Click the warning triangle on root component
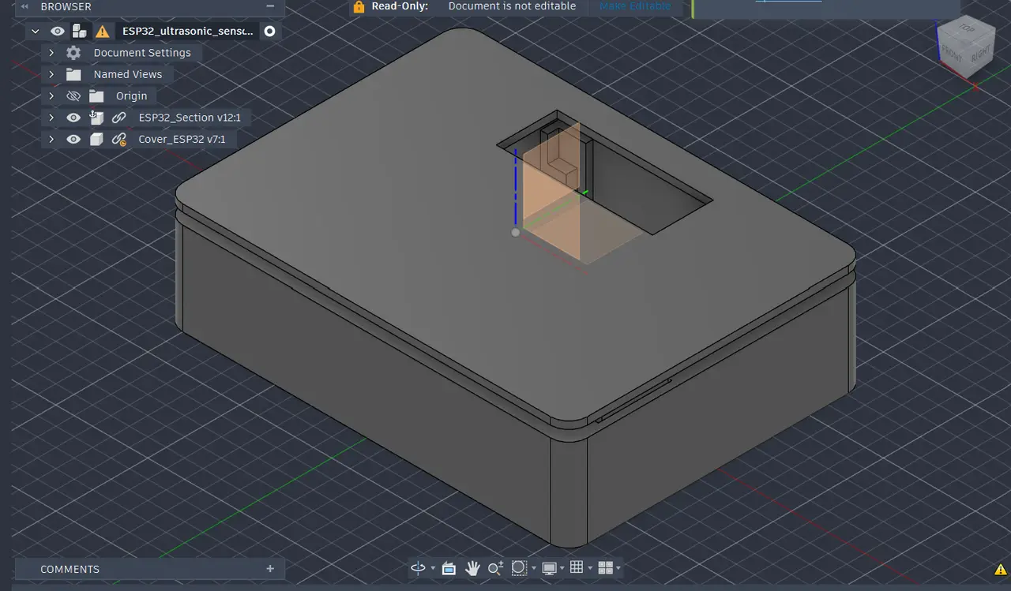The width and height of the screenshot is (1011, 591). click(102, 32)
